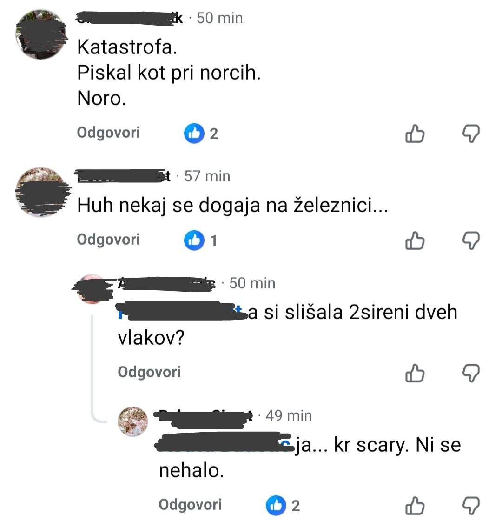Open the blue like reactions on "Katastrofa" comment
Screen dimensions: 502x521
point(201,134)
